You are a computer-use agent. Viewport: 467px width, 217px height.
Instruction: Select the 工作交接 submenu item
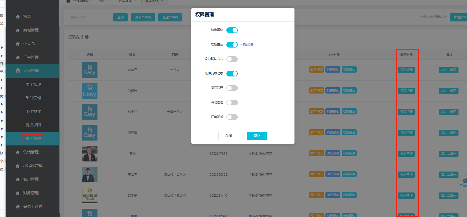[x=33, y=112]
